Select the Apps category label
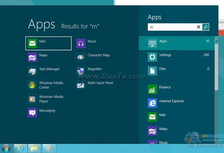The height and width of the screenshot is (153, 224). tap(163, 41)
